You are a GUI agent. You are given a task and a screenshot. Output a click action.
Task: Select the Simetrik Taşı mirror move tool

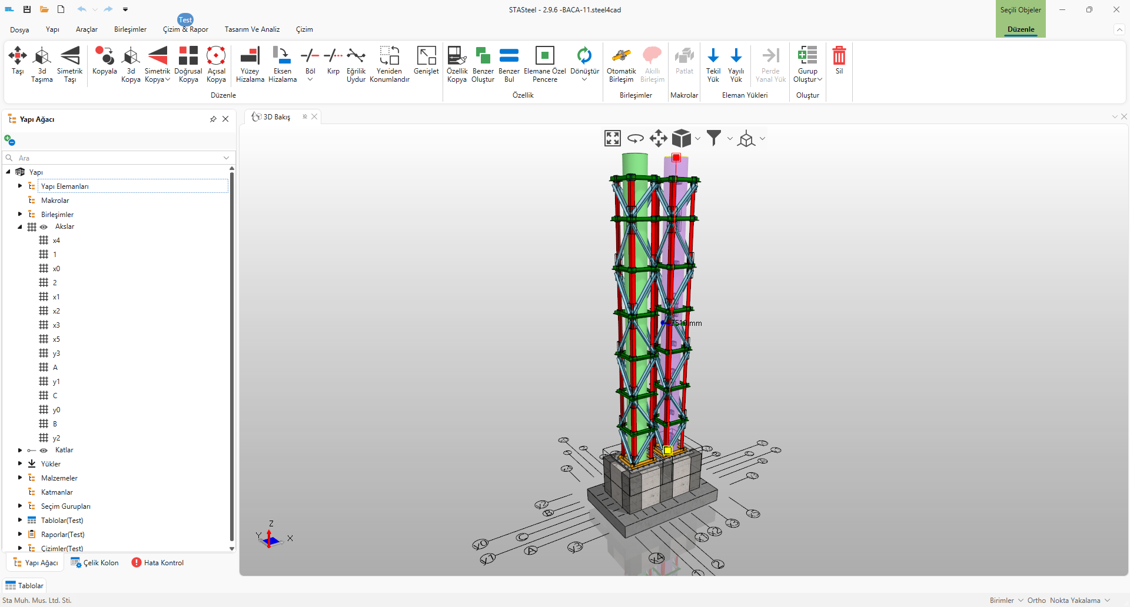[69, 56]
